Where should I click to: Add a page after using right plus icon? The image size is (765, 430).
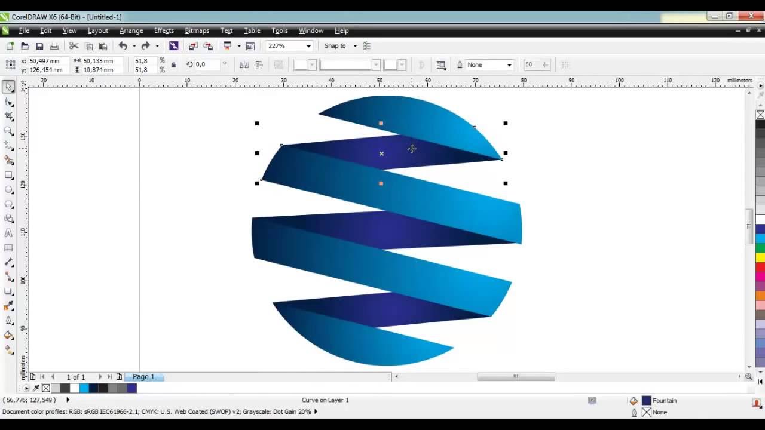(x=119, y=377)
